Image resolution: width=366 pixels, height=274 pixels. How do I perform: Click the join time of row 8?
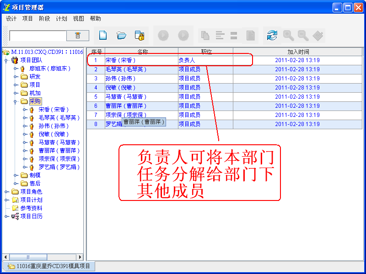(x=298, y=124)
